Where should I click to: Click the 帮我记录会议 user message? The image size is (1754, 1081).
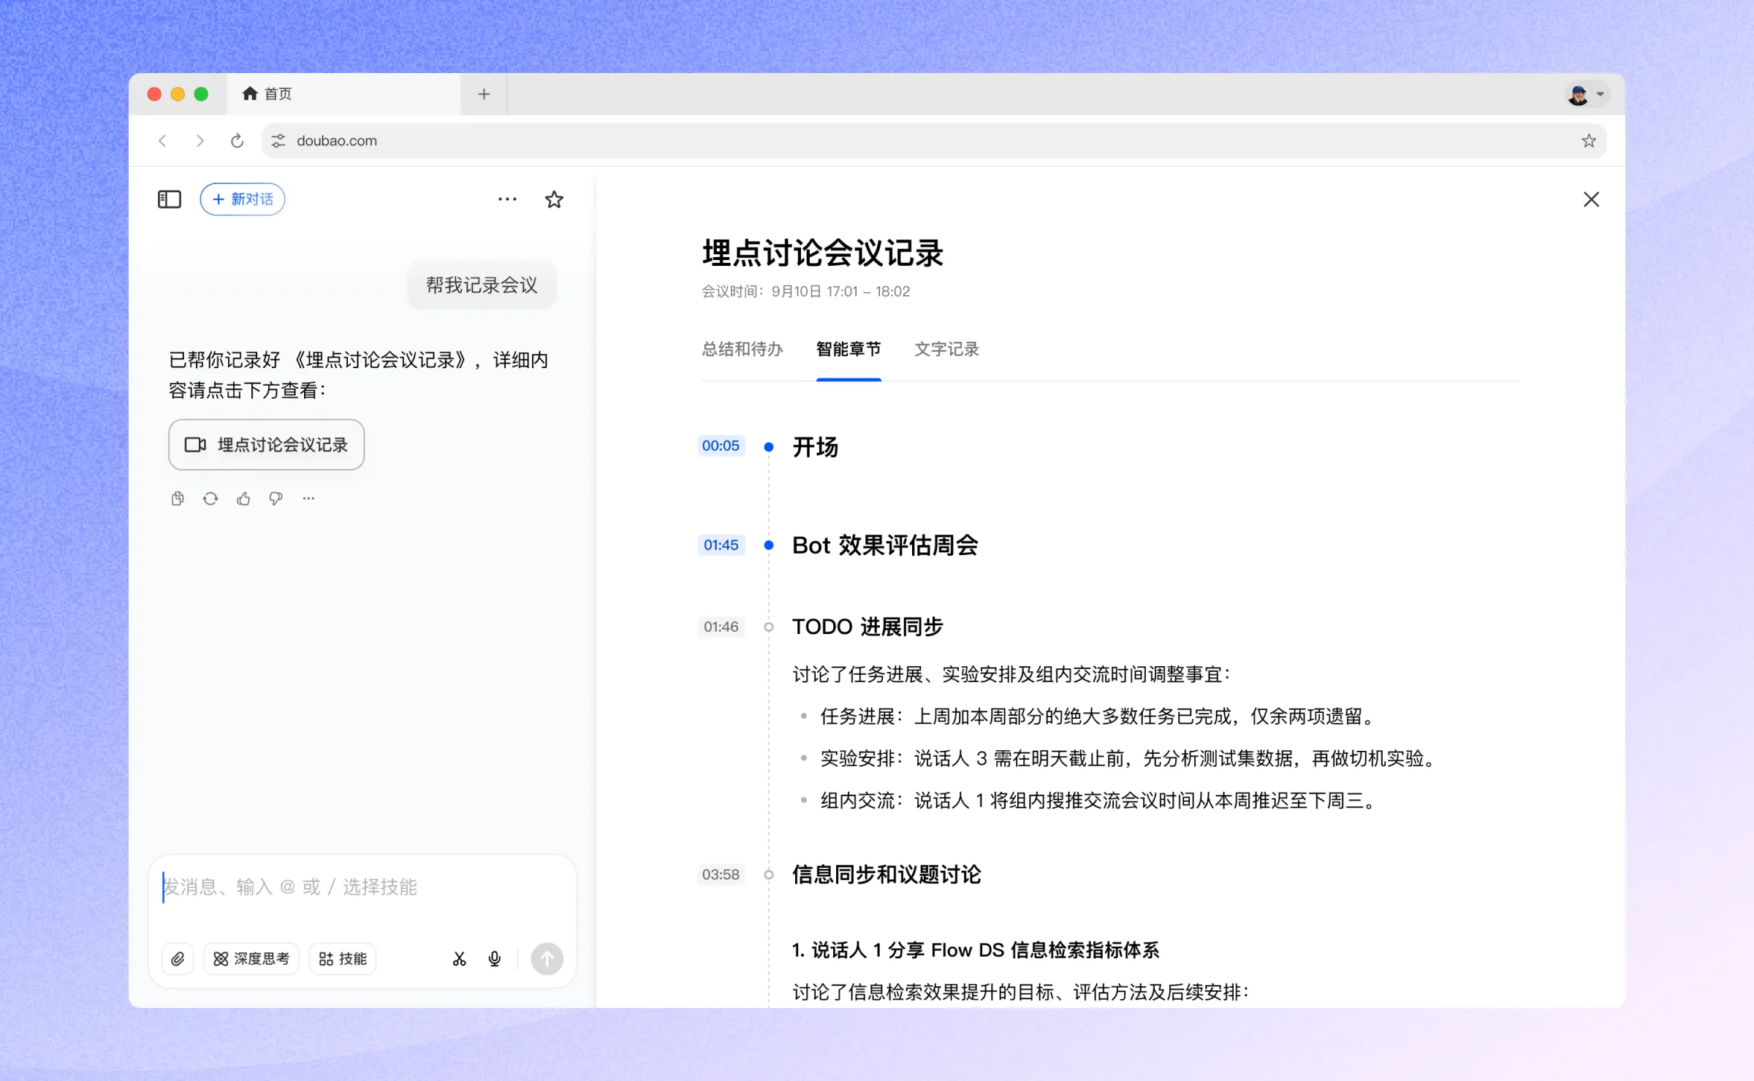coord(482,285)
